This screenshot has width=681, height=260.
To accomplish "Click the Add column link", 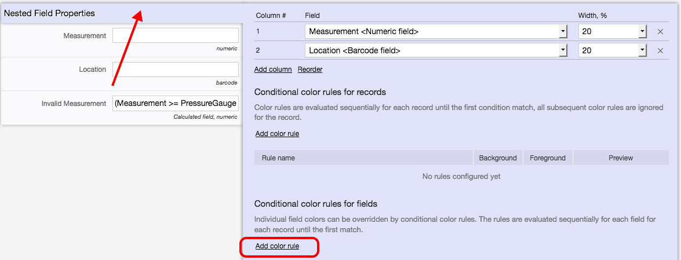I will (x=273, y=69).
